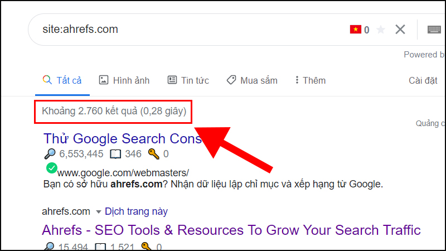Image resolution: width=446 pixels, height=251 pixels.
Task: Switch to the Tin tức tab
Action: click(188, 80)
